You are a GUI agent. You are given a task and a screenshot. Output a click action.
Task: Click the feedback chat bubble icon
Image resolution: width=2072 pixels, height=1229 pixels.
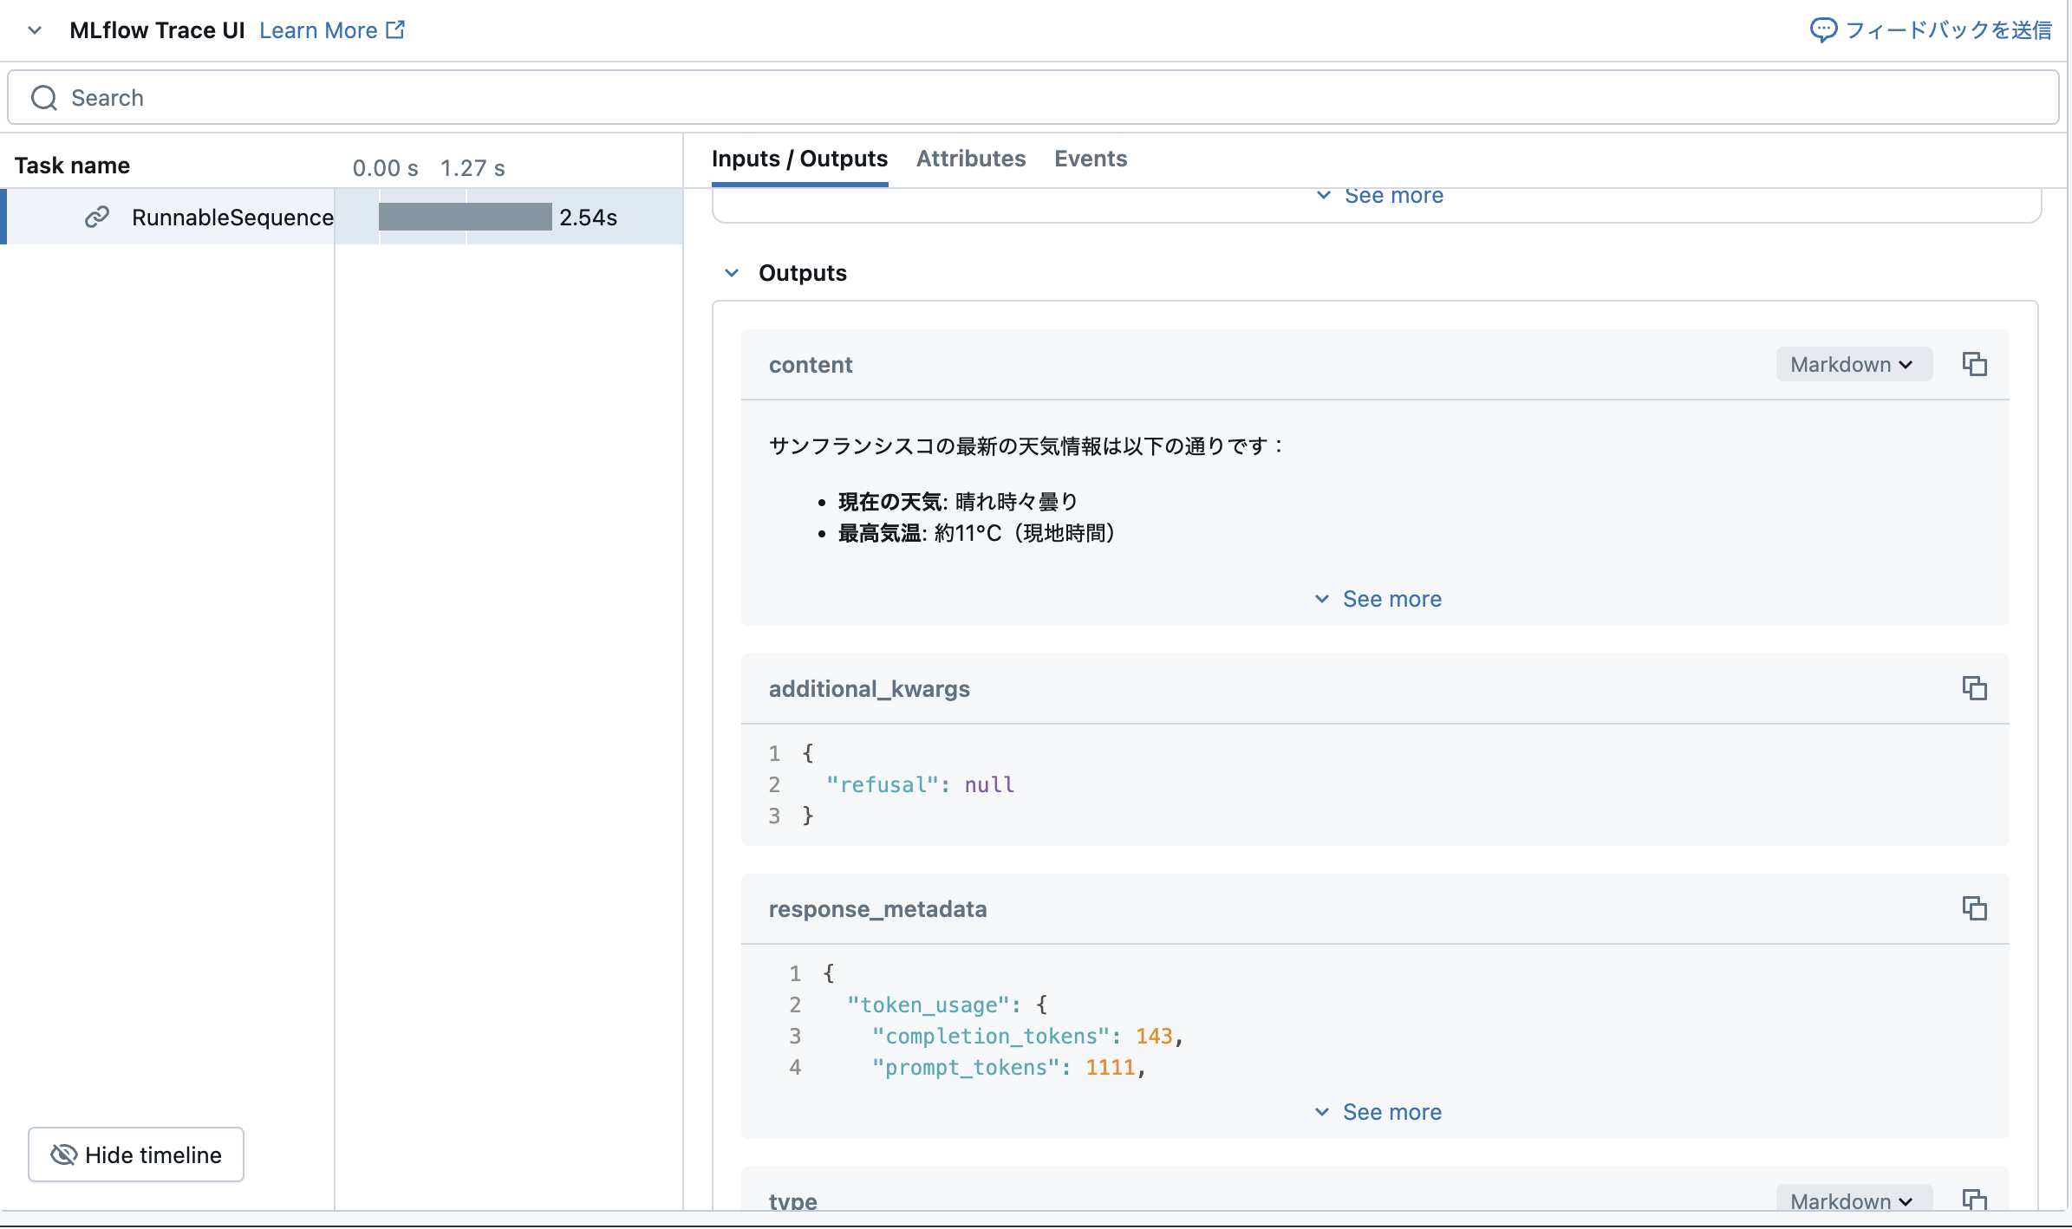(1824, 29)
